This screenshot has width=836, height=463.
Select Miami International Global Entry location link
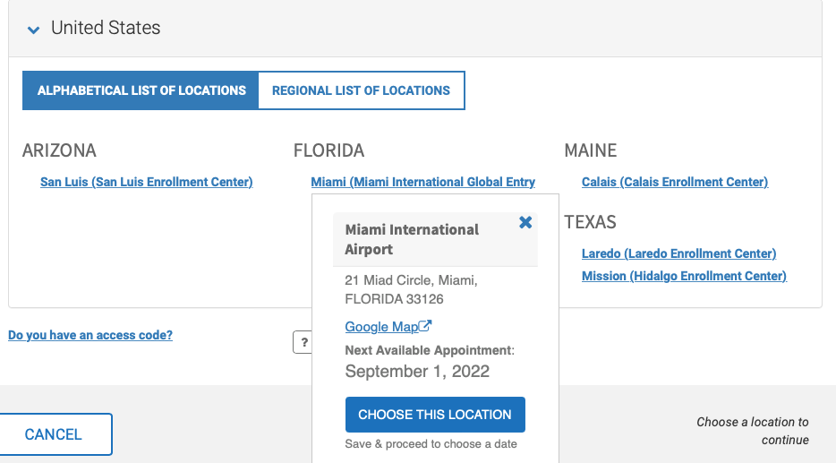click(422, 182)
